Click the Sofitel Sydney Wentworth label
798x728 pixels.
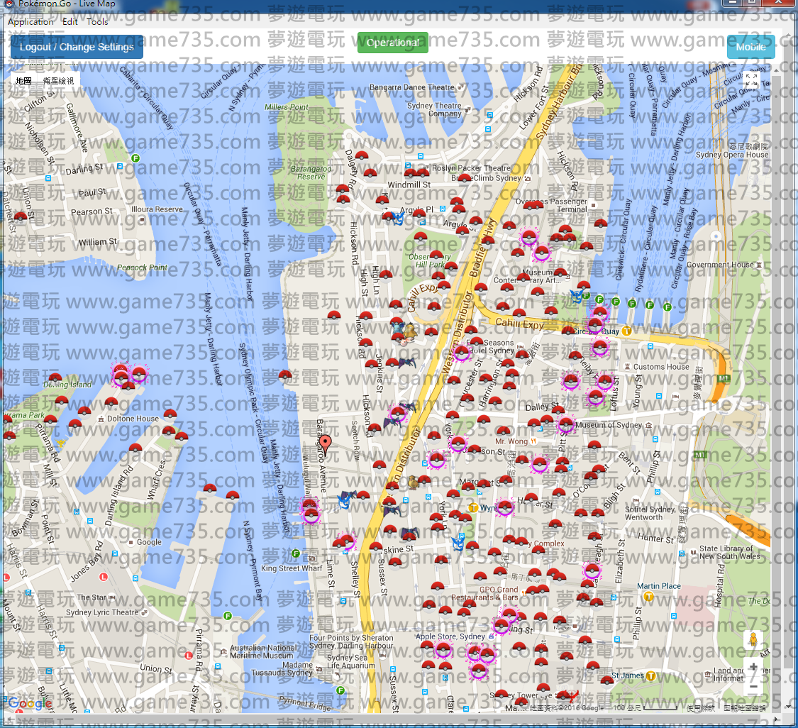[x=650, y=513]
